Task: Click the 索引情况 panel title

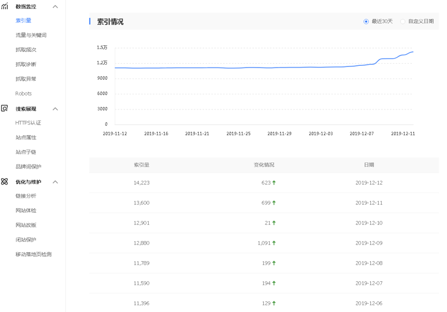Action: click(110, 22)
